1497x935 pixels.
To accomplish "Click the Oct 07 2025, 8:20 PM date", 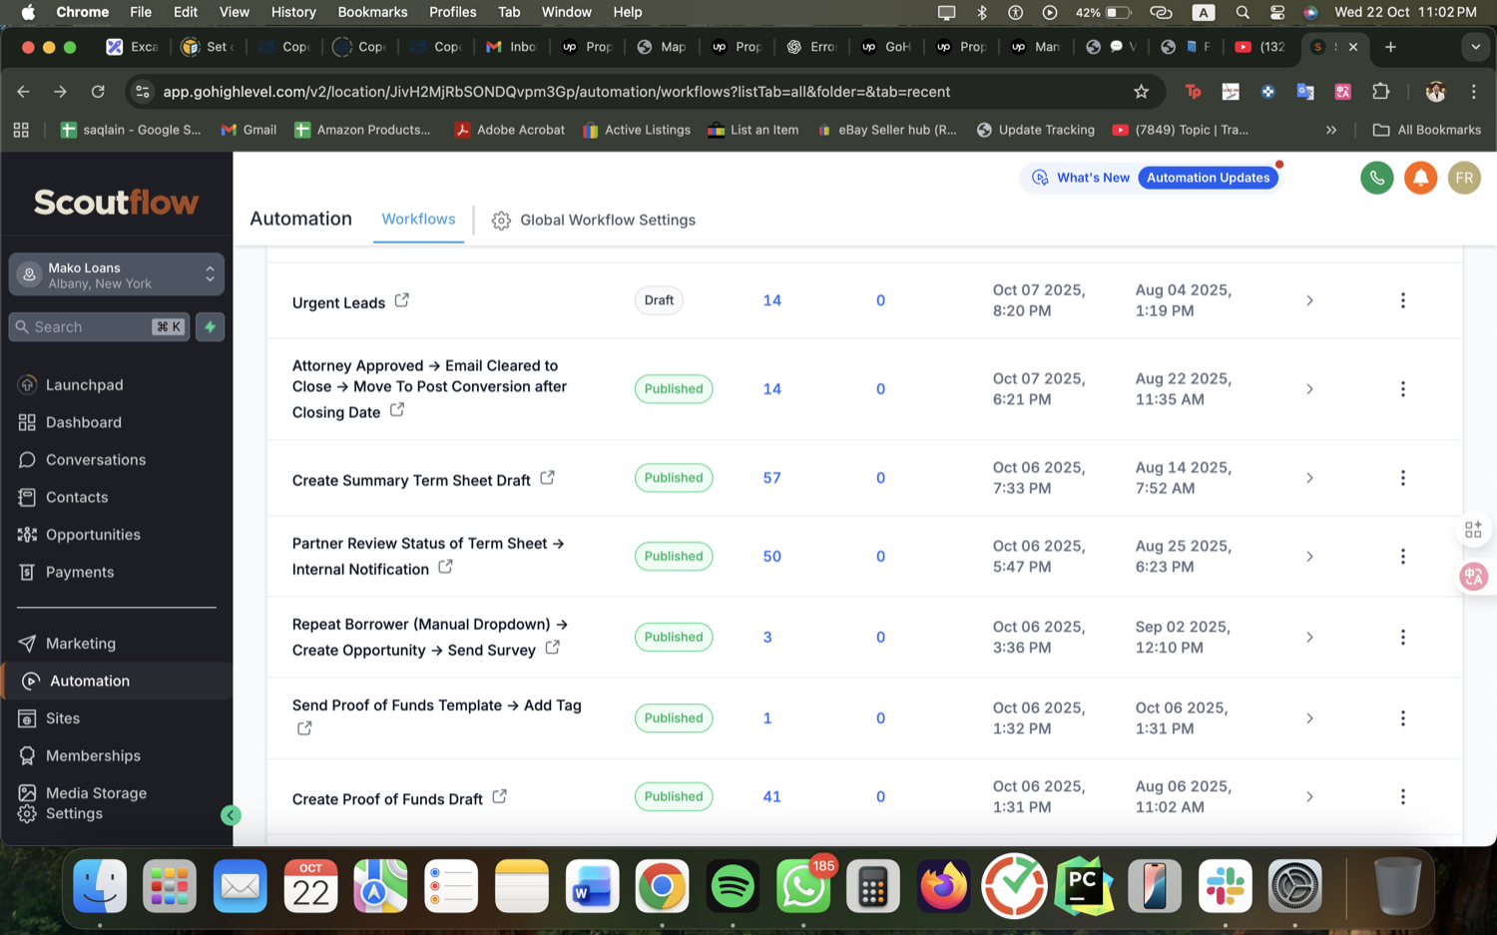I will 1038,300.
